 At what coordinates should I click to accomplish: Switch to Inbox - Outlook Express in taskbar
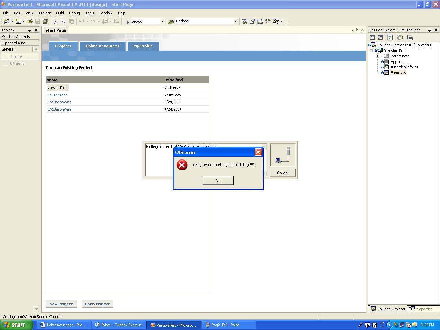(x=119, y=325)
